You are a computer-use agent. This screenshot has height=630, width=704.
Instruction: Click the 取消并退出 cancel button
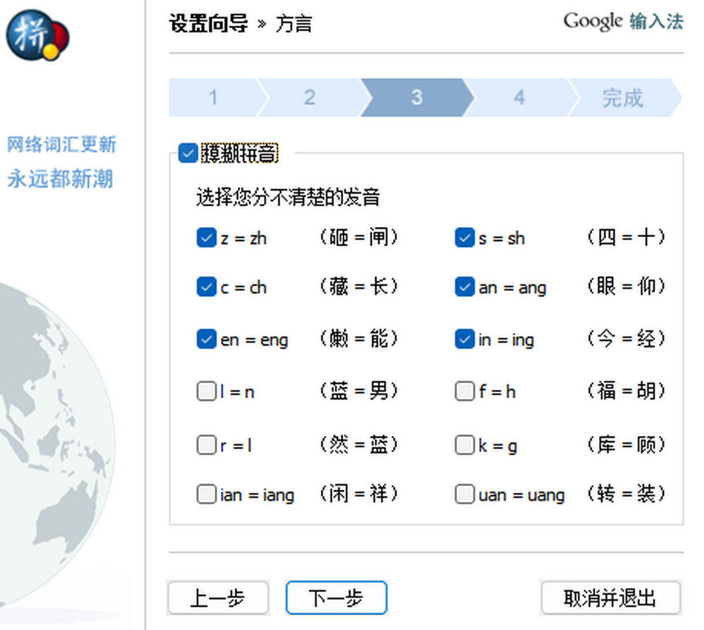pyautogui.click(x=610, y=598)
